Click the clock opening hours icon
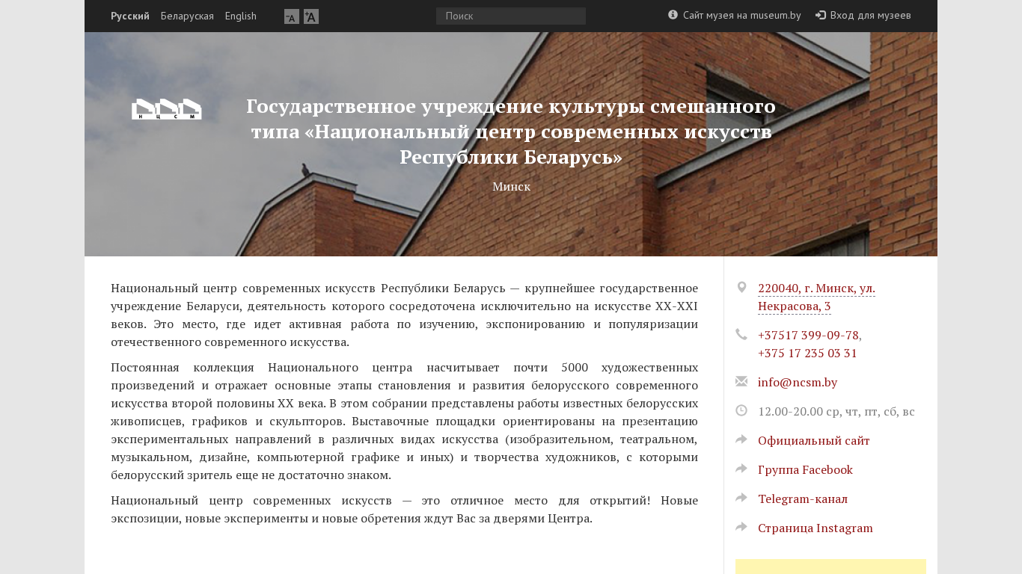 coord(741,410)
